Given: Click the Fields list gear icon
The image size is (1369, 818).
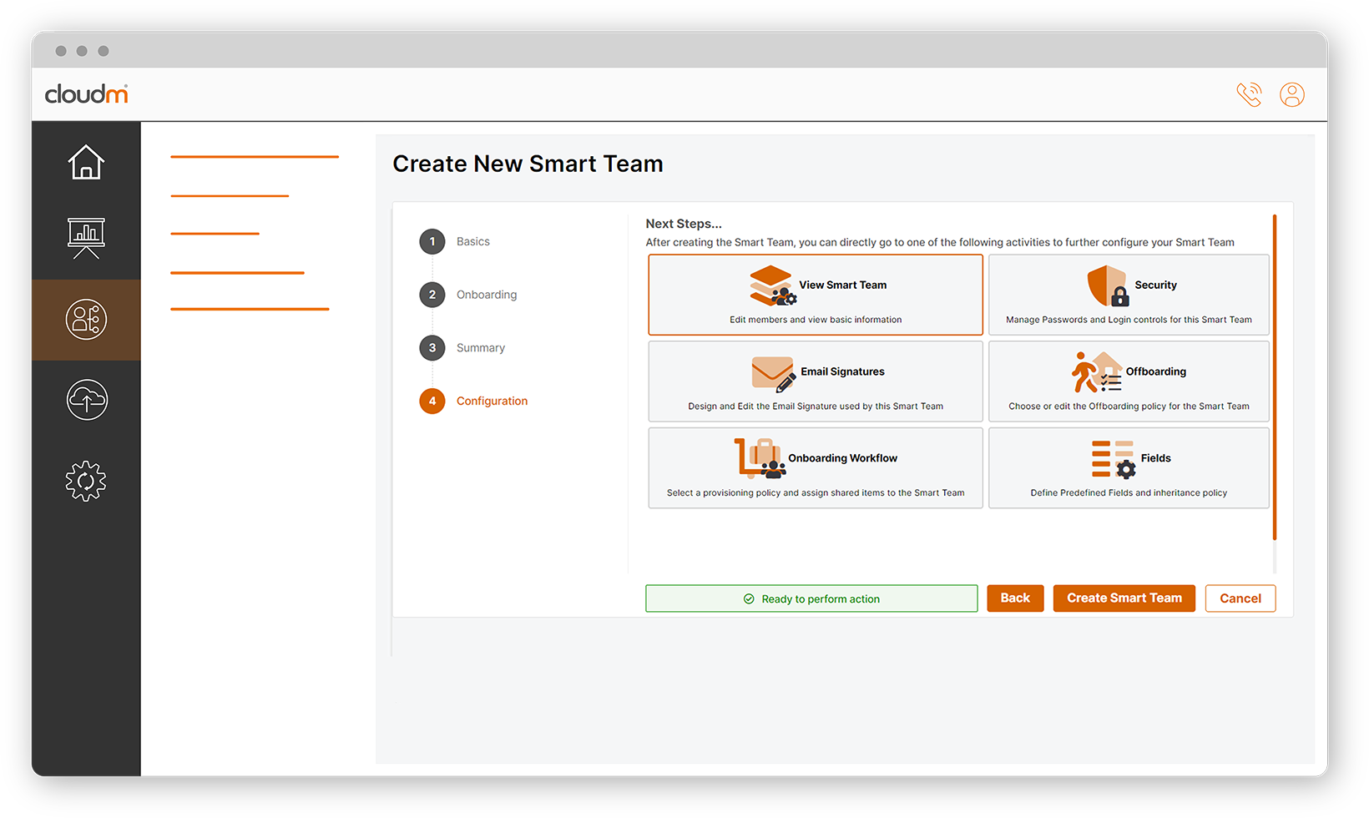Looking at the screenshot, I should [x=1114, y=459].
